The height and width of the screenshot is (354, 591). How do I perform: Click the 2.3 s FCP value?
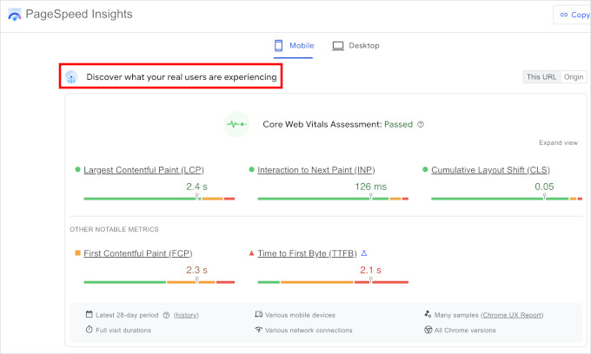point(196,270)
